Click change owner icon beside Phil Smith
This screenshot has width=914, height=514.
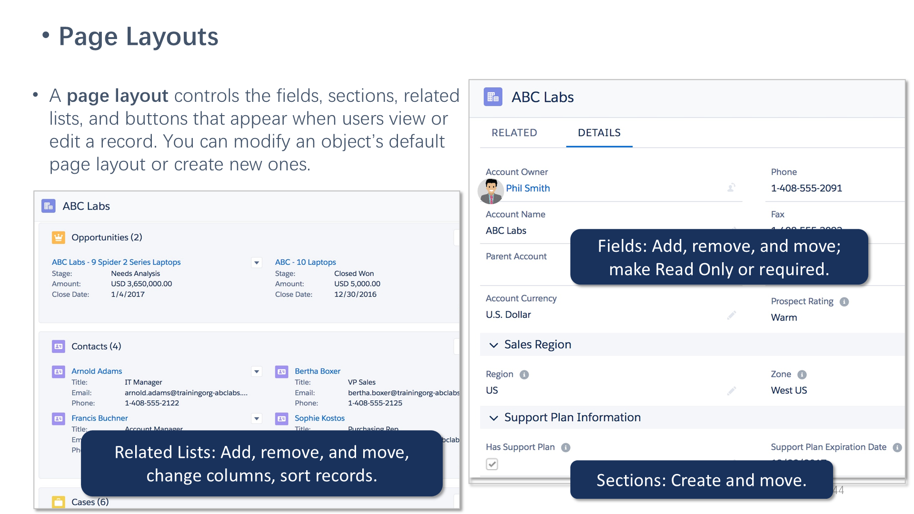[x=732, y=188]
